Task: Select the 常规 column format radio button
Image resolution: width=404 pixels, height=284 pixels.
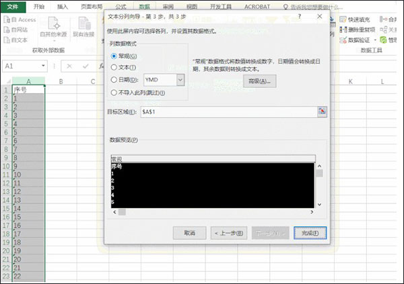Action: tap(113, 56)
